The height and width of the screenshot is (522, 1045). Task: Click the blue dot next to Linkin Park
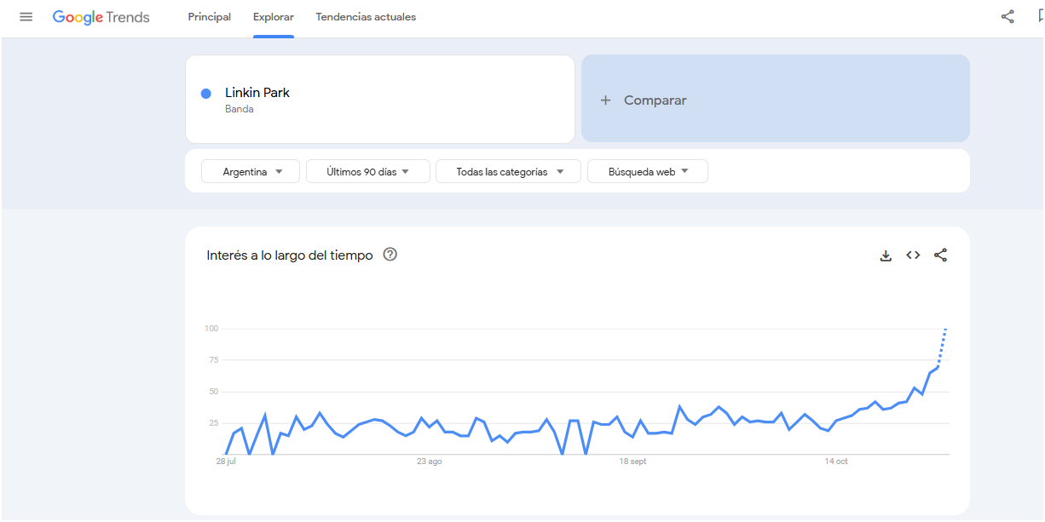click(x=206, y=94)
